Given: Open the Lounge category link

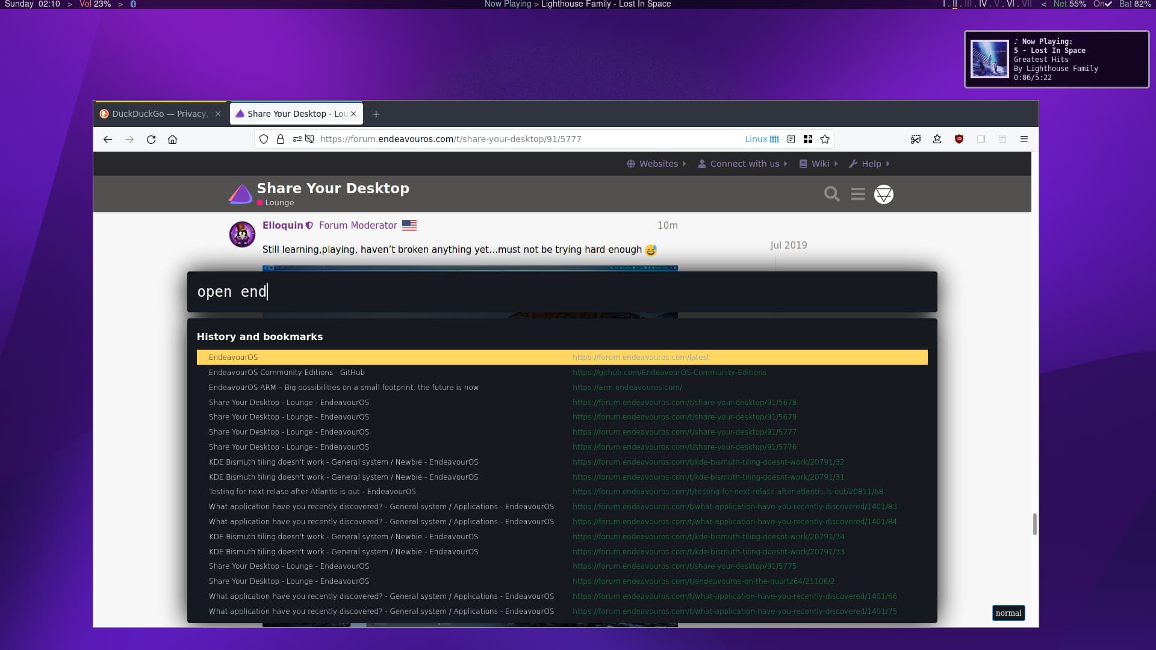Looking at the screenshot, I should 279,203.
